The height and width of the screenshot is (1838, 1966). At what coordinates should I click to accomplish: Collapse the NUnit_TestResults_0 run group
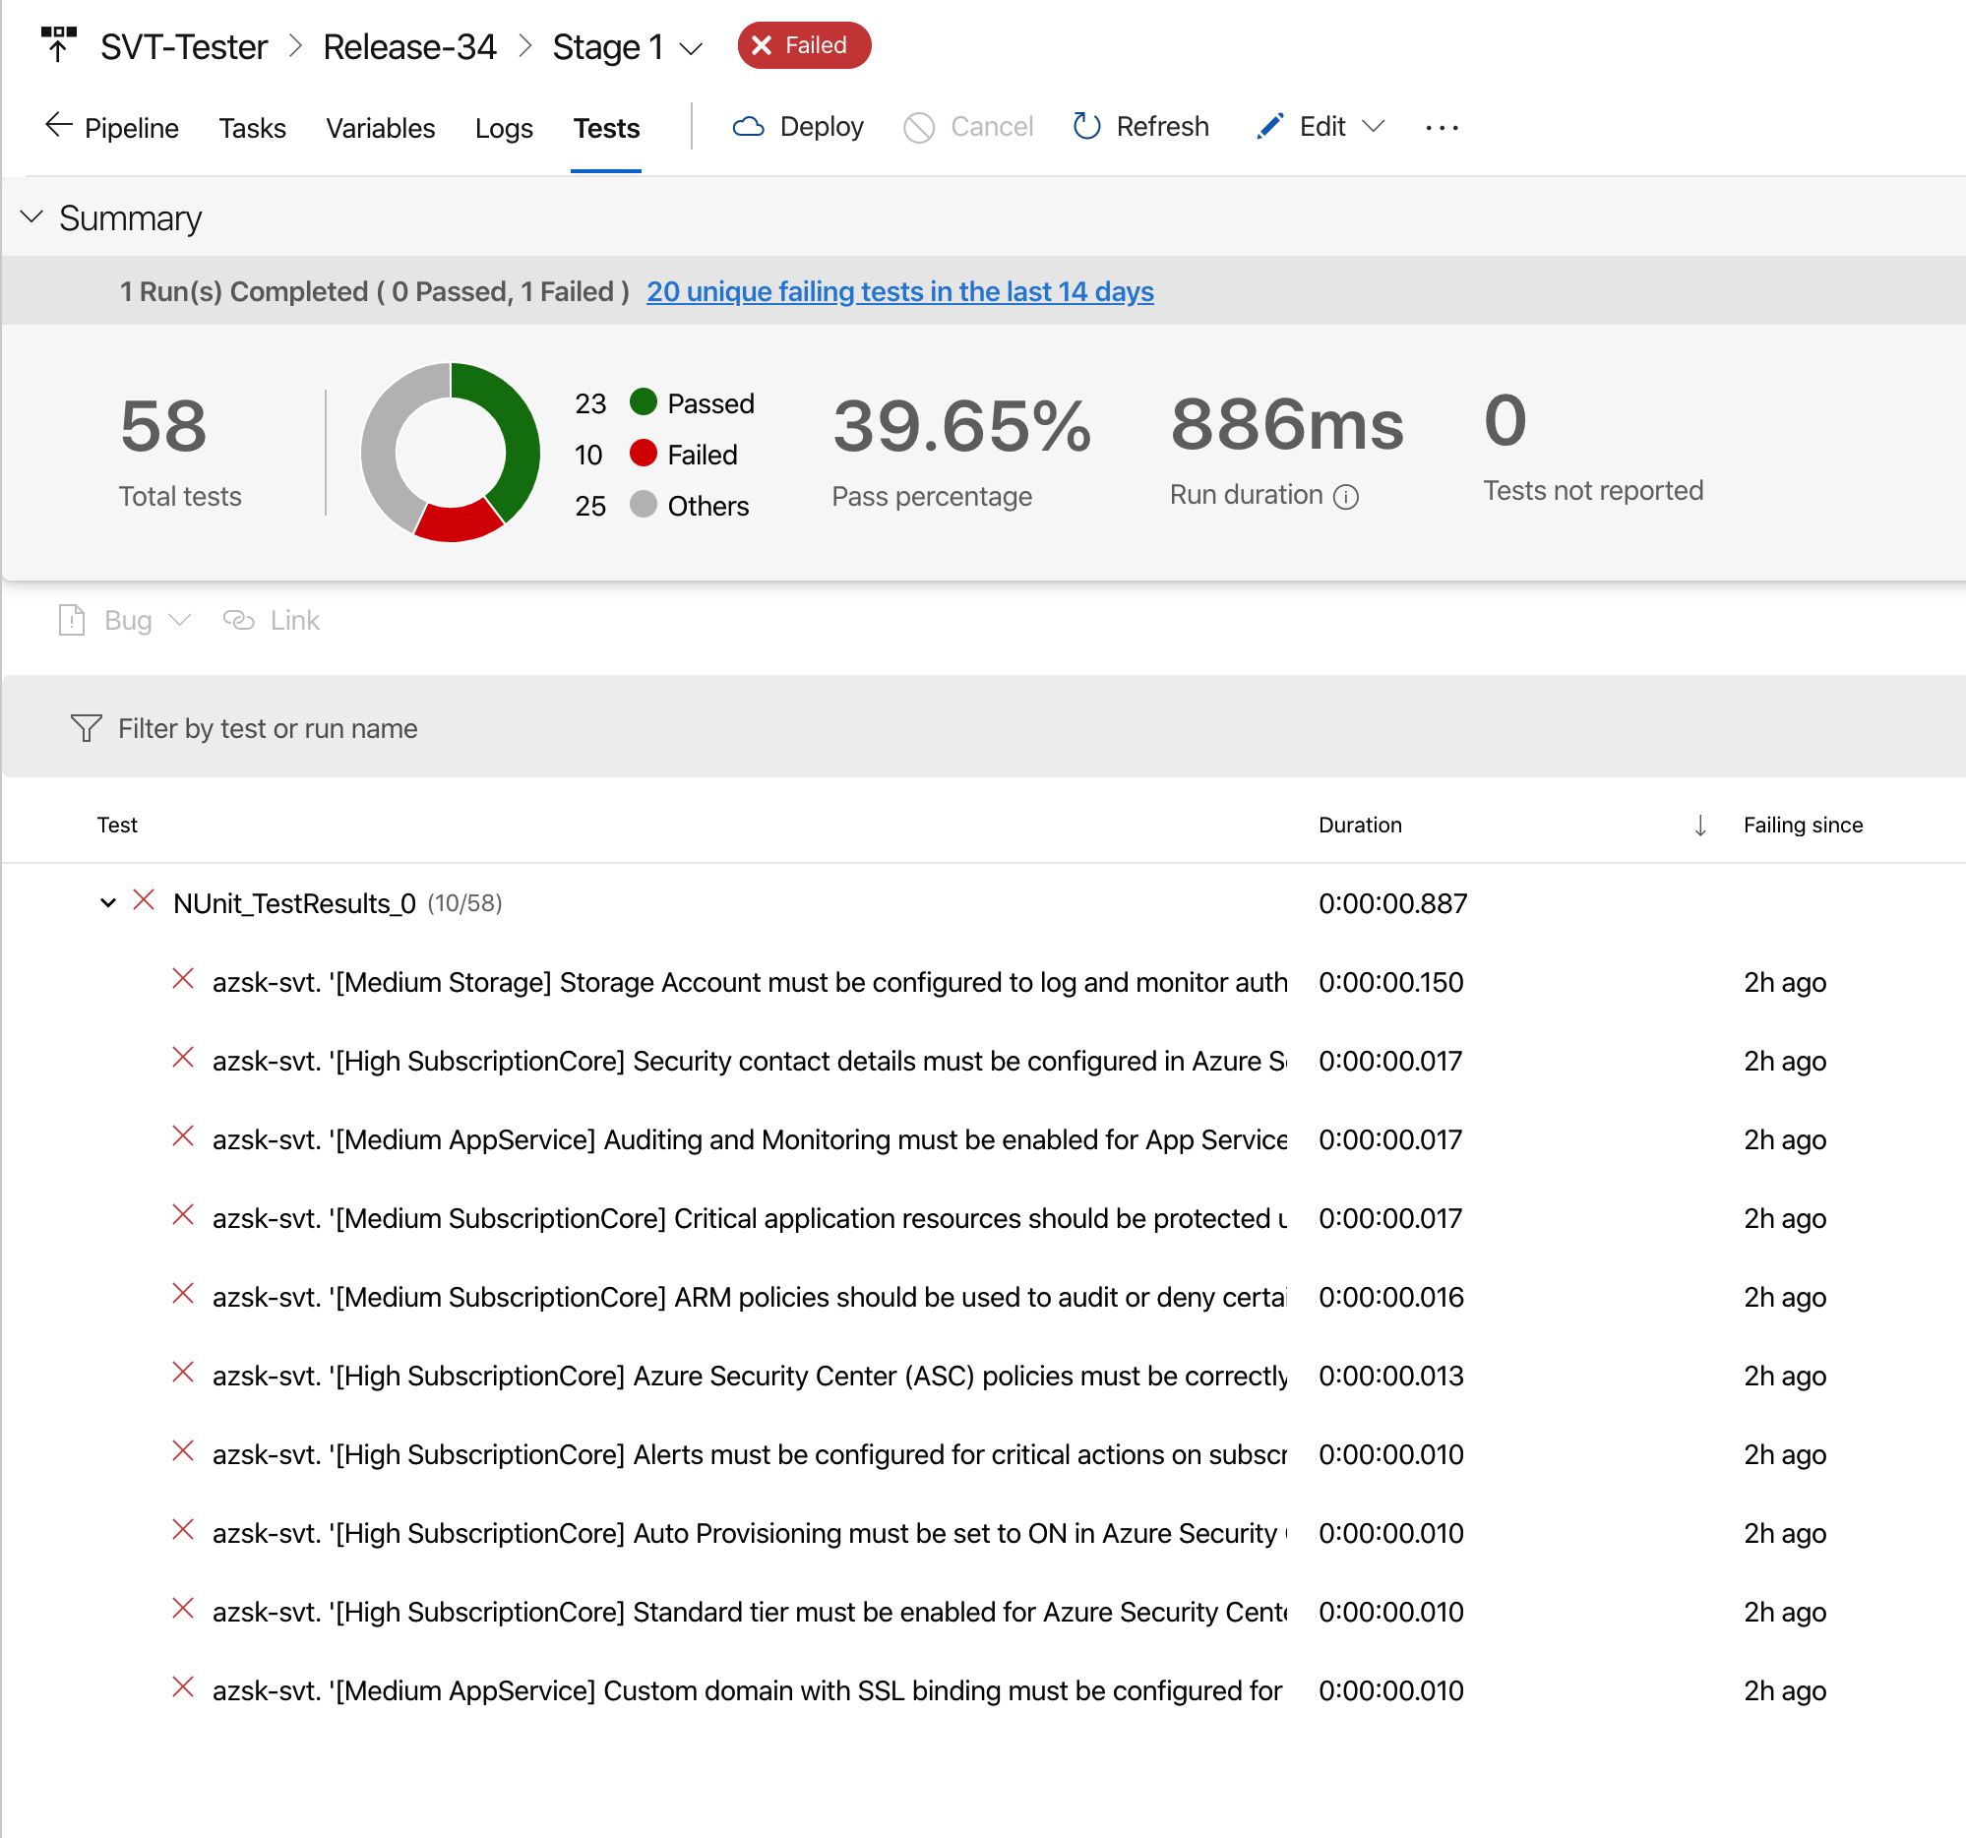pos(108,902)
